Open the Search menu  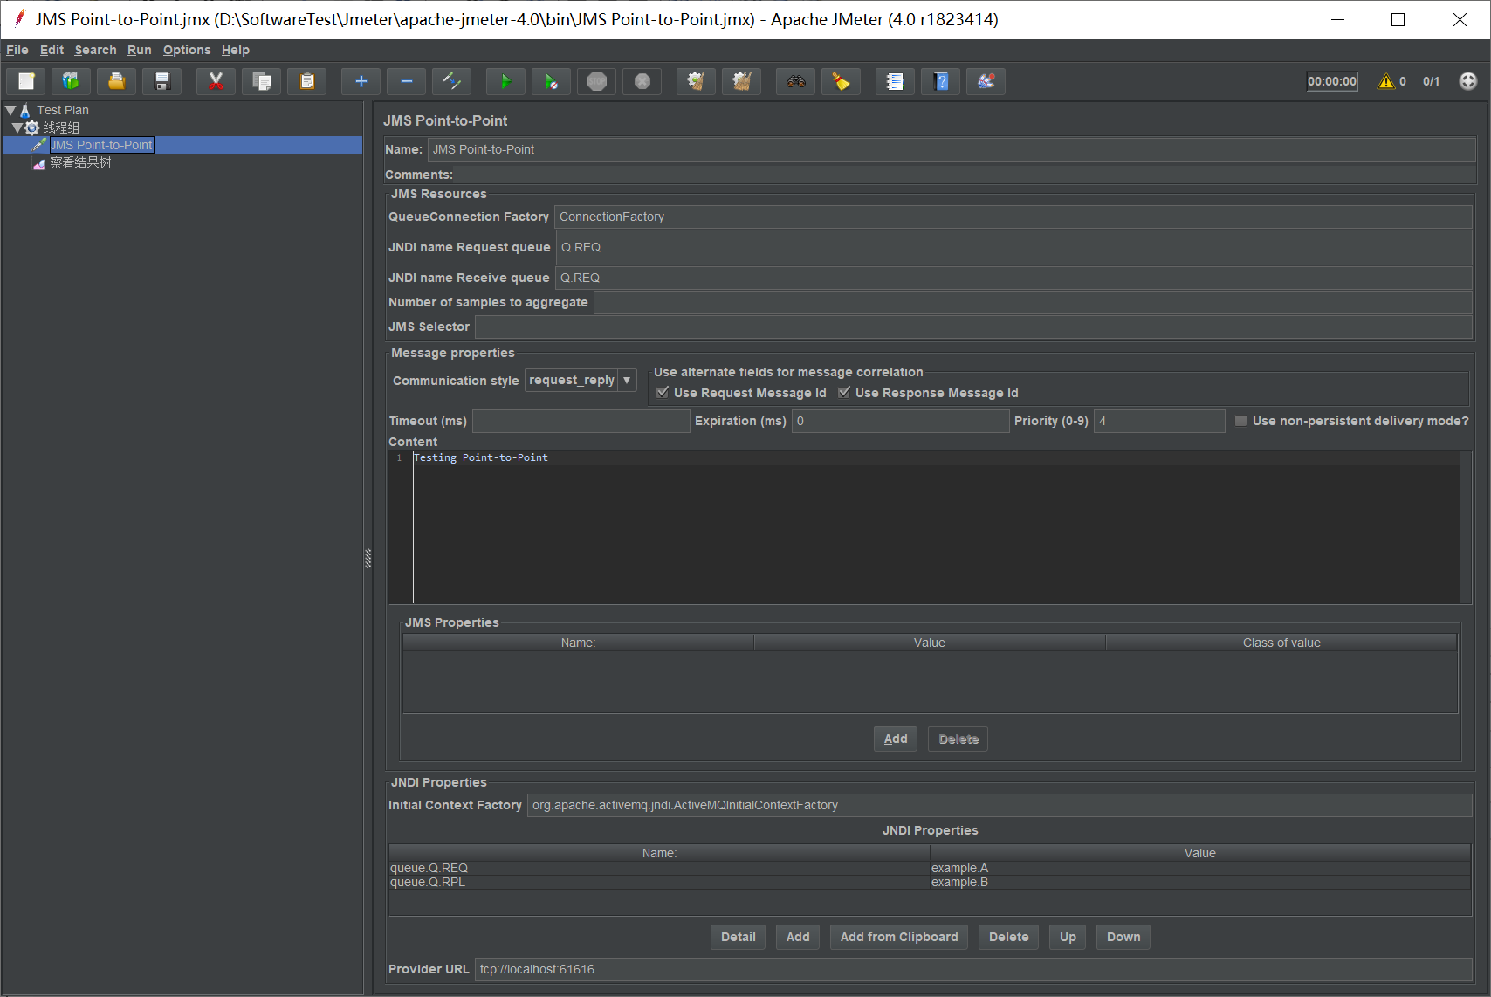(95, 50)
